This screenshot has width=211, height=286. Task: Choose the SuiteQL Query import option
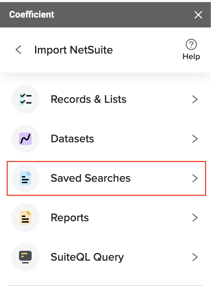point(105,257)
